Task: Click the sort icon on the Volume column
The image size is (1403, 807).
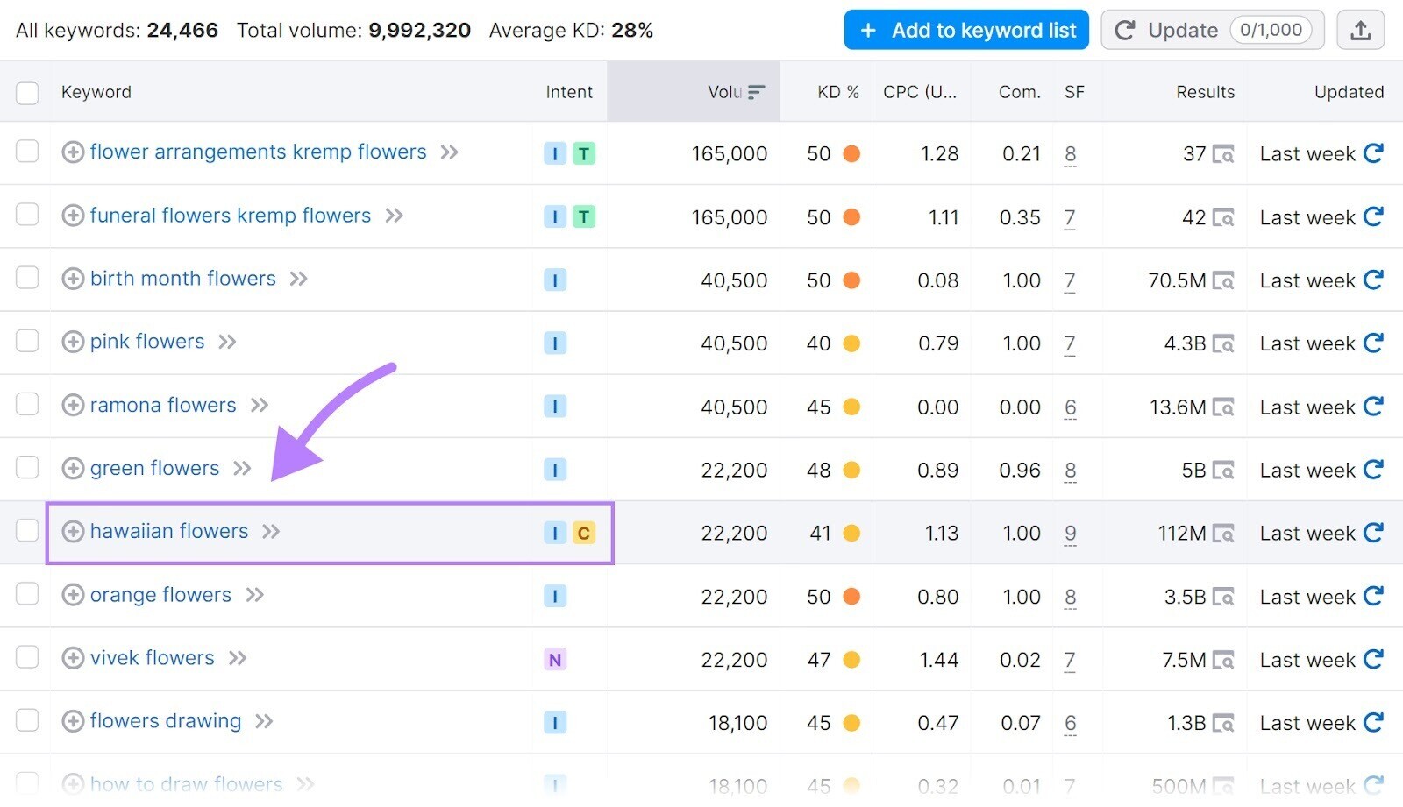Action: click(756, 91)
